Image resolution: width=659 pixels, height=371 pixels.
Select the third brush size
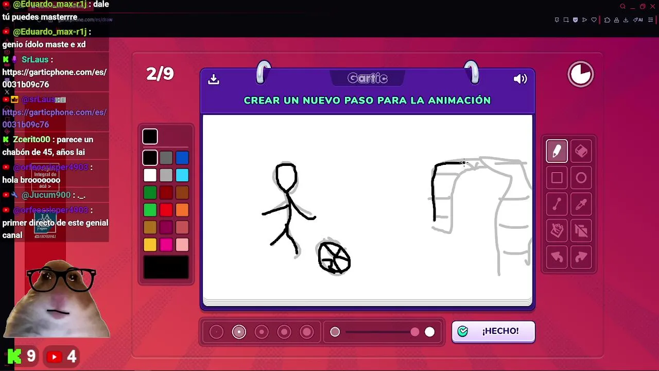pos(262,332)
